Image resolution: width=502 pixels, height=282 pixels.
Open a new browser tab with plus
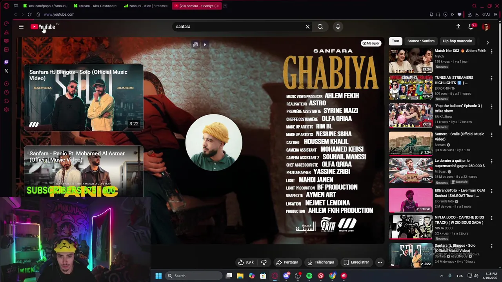pos(225,6)
